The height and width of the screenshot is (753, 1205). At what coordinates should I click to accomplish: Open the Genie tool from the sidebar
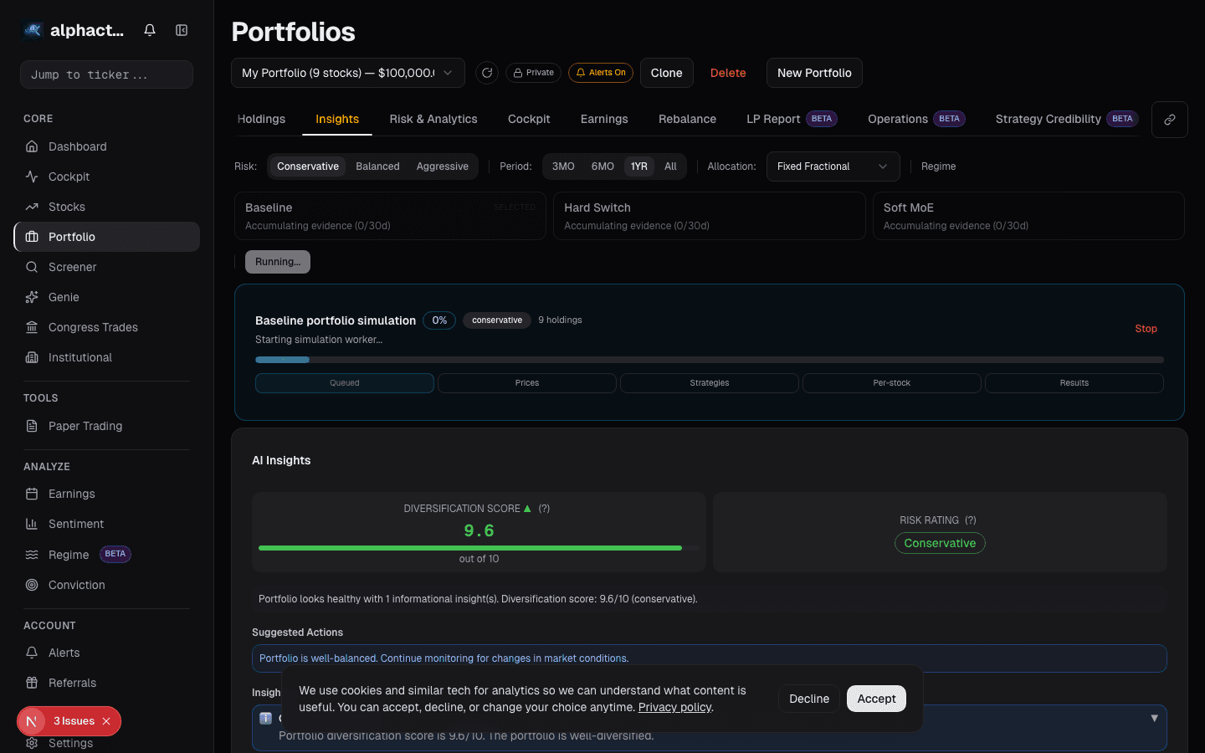pyautogui.click(x=33, y=297)
